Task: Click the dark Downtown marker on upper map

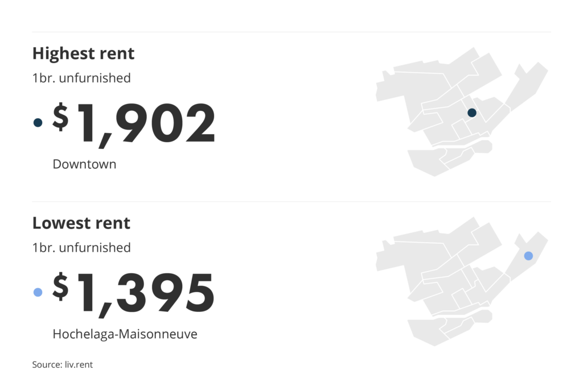Action: click(471, 113)
